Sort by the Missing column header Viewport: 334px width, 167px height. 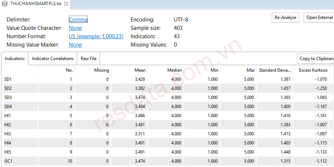tap(101, 70)
